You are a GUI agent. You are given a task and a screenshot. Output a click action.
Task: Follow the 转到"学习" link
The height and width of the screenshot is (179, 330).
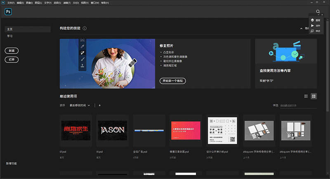(x=266, y=81)
